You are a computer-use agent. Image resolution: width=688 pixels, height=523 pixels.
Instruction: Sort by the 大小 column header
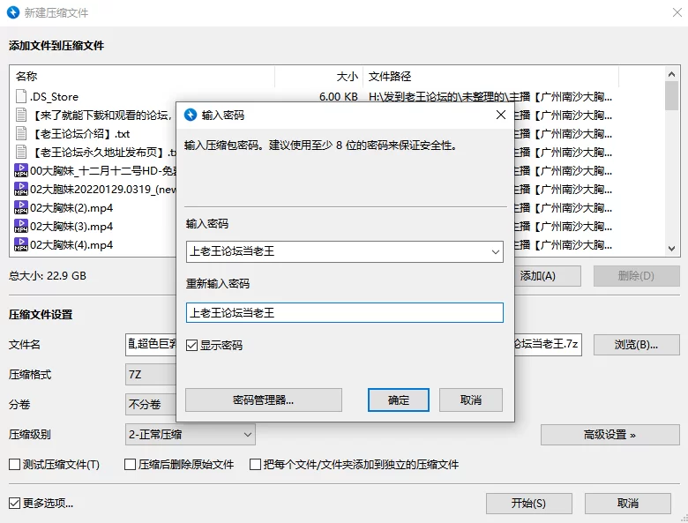click(x=319, y=77)
